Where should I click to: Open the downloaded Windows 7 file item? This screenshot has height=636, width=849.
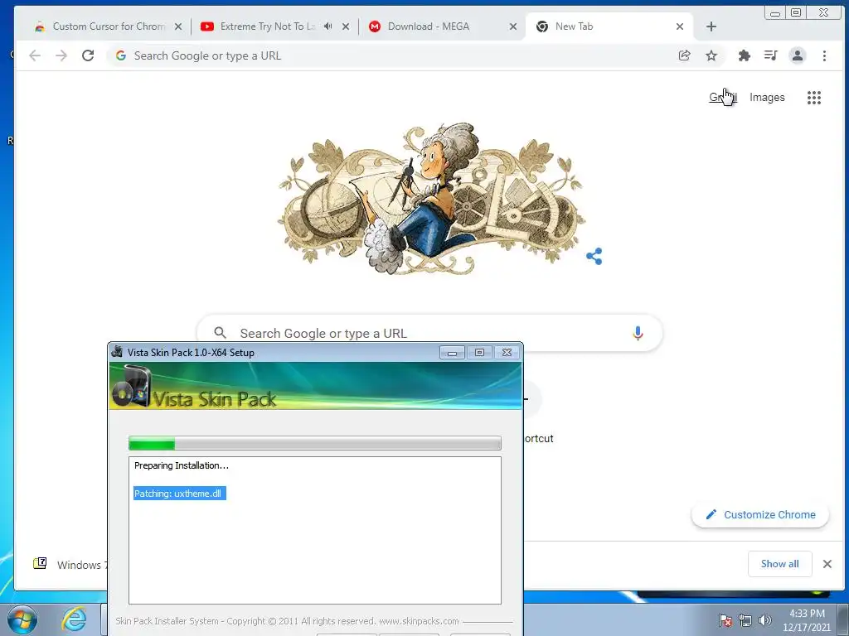(69, 564)
